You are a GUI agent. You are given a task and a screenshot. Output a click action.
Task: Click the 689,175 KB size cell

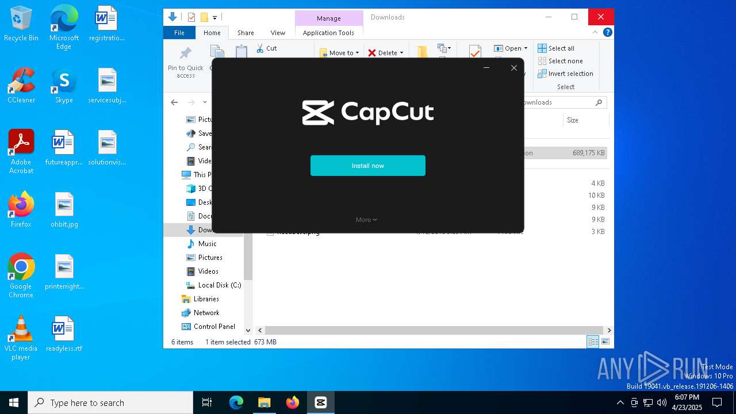pos(589,153)
